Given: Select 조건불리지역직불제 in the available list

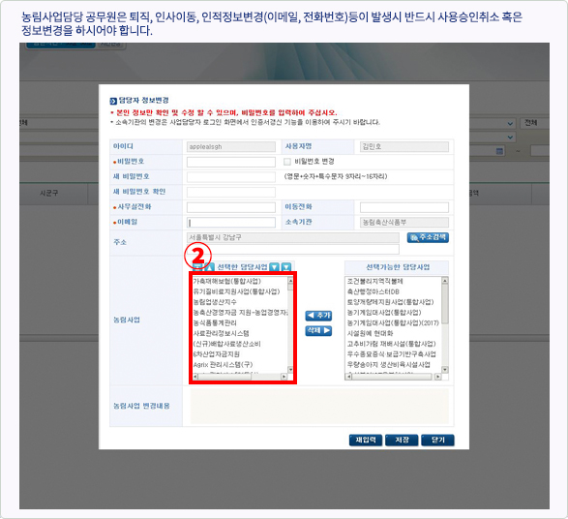Looking at the screenshot, I should [x=374, y=281].
